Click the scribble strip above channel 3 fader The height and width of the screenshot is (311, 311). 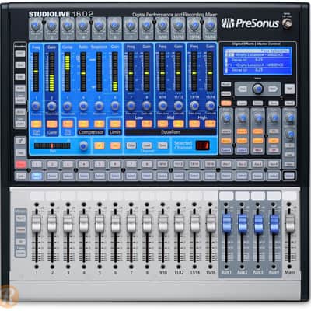pos(68,196)
